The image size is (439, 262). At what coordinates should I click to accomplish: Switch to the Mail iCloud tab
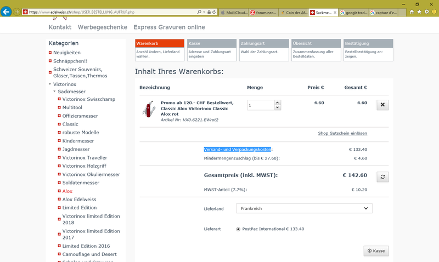point(234,13)
